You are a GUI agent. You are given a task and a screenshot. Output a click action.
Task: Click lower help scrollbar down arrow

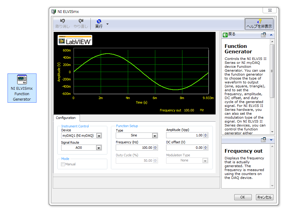pyautogui.click(x=272, y=186)
